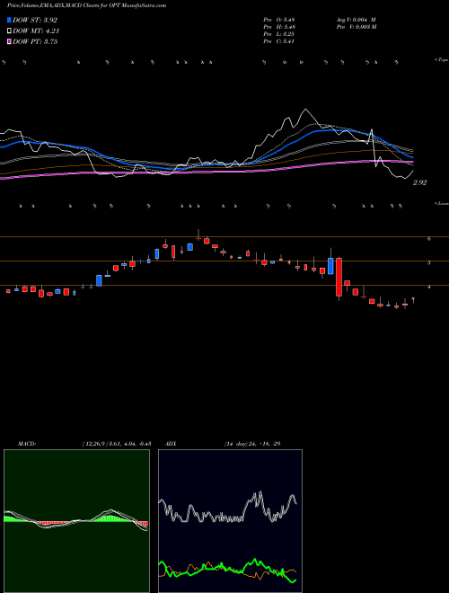Click the 'Avg V: 0.004 M' value
The height and width of the screenshot is (593, 449).
356,20
